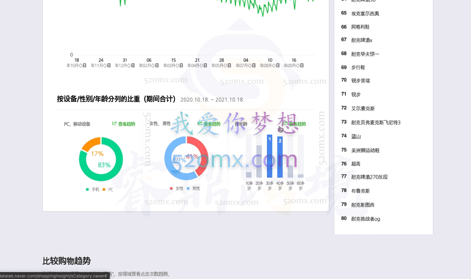This screenshot has height=279, width=471.
Task: Open rank 79 keyword 耐克斯图西
Action: tap(363, 205)
